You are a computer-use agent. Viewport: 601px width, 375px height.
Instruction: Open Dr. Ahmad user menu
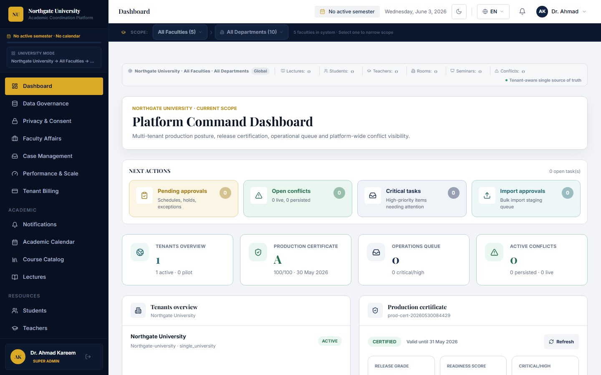(562, 12)
